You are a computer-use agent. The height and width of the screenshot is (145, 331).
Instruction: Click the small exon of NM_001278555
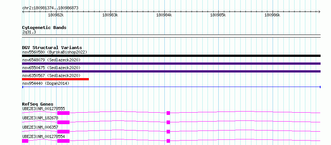168,113
